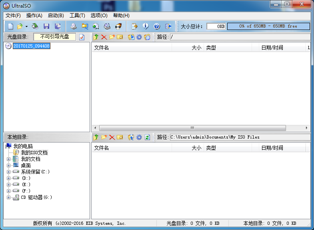
Task: Click the refresh icon in local pane
Action: click(147, 137)
